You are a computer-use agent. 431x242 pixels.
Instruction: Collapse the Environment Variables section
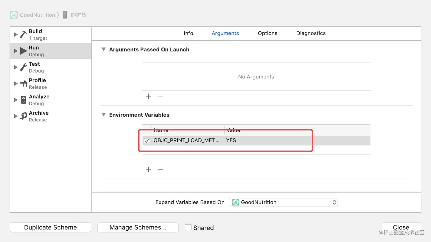103,115
